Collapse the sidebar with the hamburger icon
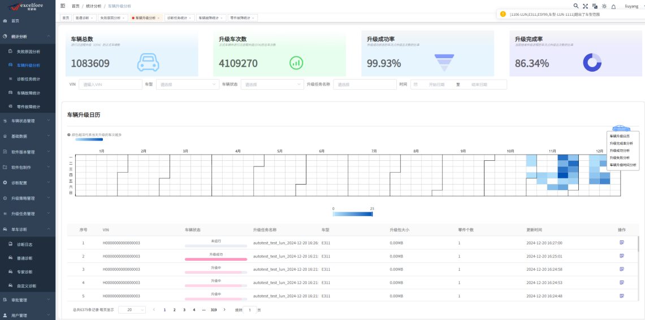Screen dimensions: 645x320 [x=63, y=6]
